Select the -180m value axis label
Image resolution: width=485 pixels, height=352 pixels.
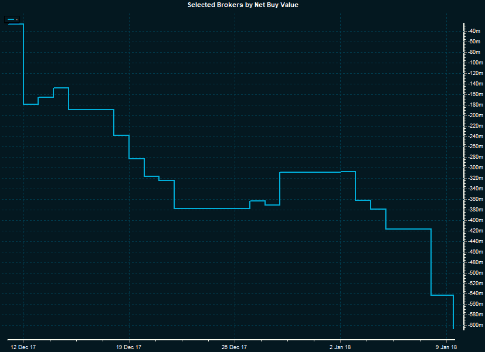(x=476, y=105)
